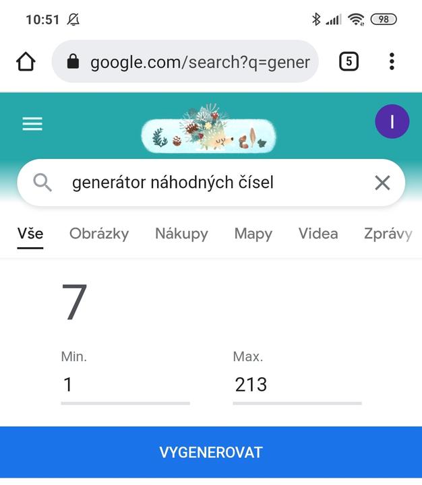Screen dimensions: 422x485
Task: Tap the URL in address bar
Action: (x=200, y=62)
